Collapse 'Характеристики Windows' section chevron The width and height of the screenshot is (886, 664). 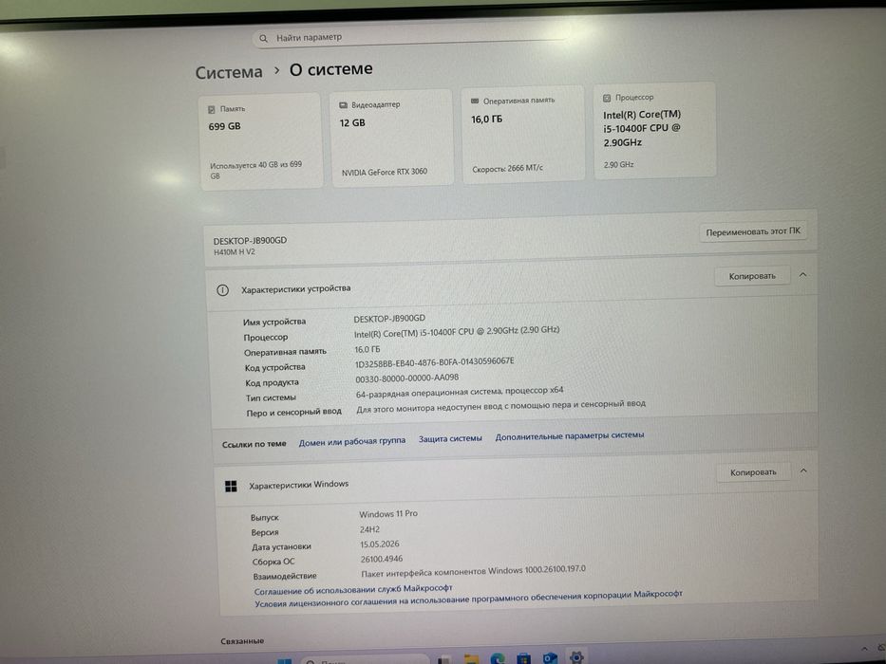pos(803,470)
